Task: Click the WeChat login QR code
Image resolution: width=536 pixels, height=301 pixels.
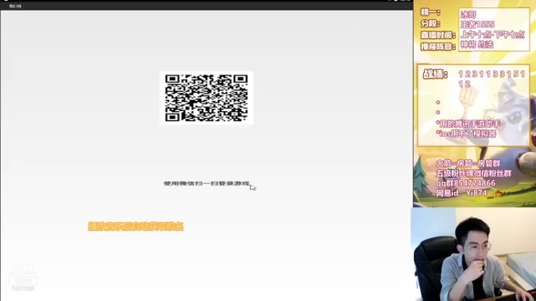Action: (x=206, y=98)
